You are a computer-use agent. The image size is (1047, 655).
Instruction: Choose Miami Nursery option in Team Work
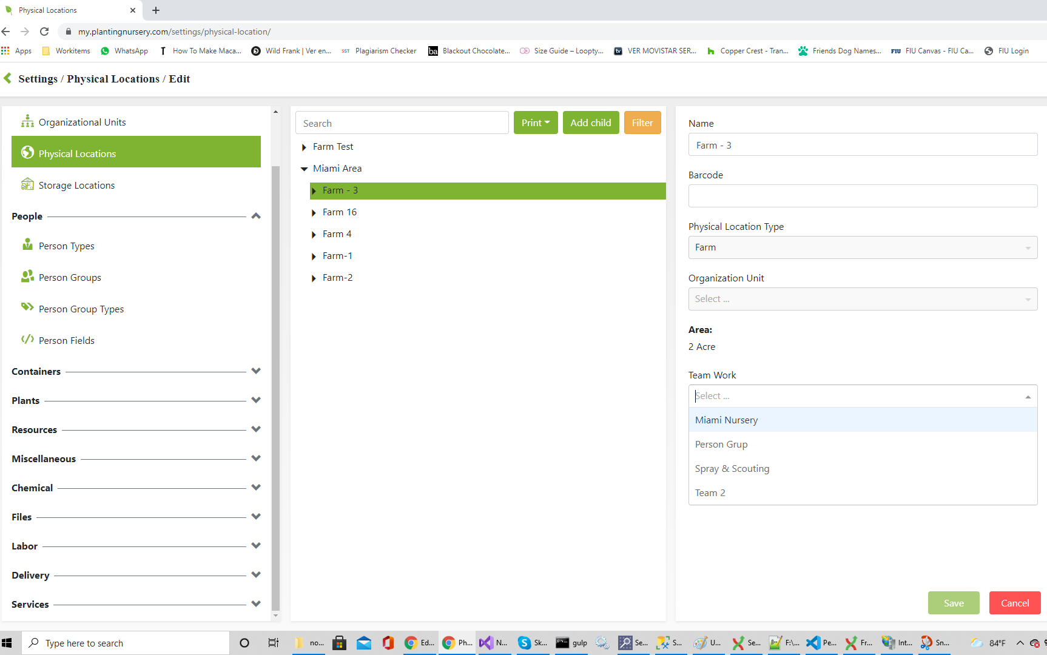point(726,420)
